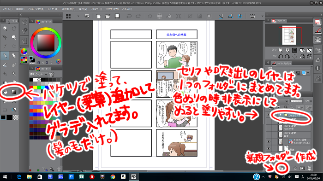Open the Animation (アニメーション) menu
323x181 pixels.
(x=36, y=9)
